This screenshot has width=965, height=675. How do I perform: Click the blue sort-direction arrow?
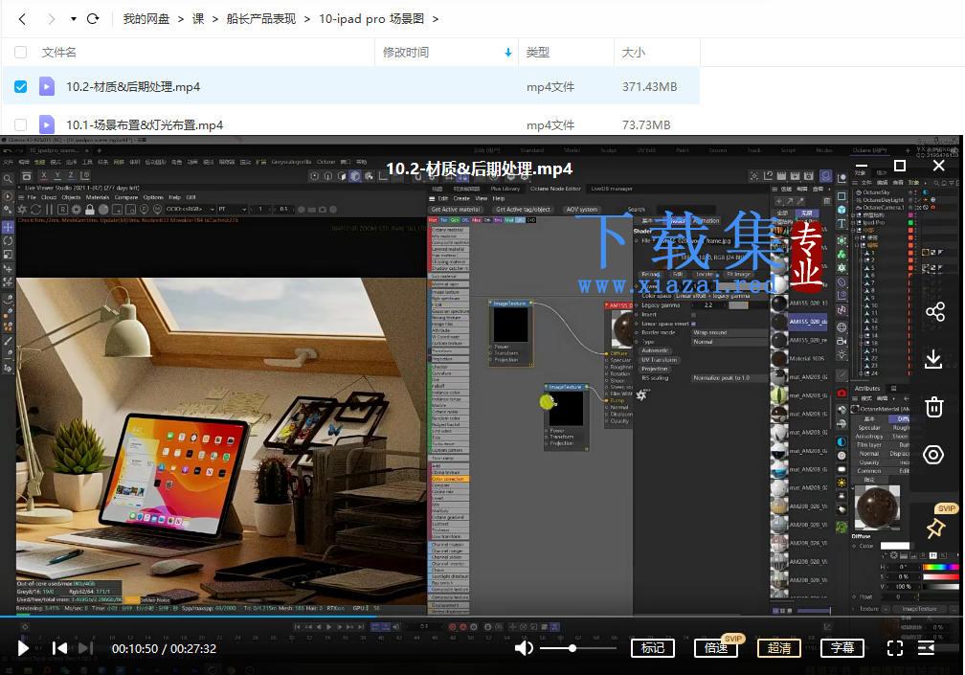pos(508,53)
